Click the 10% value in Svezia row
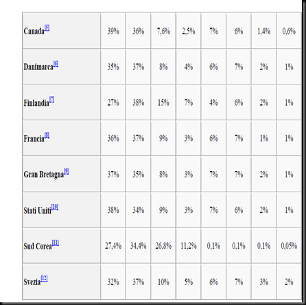 click(163, 282)
